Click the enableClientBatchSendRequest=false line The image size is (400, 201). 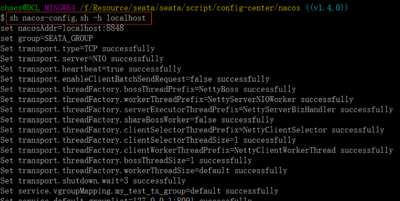click(x=135, y=79)
